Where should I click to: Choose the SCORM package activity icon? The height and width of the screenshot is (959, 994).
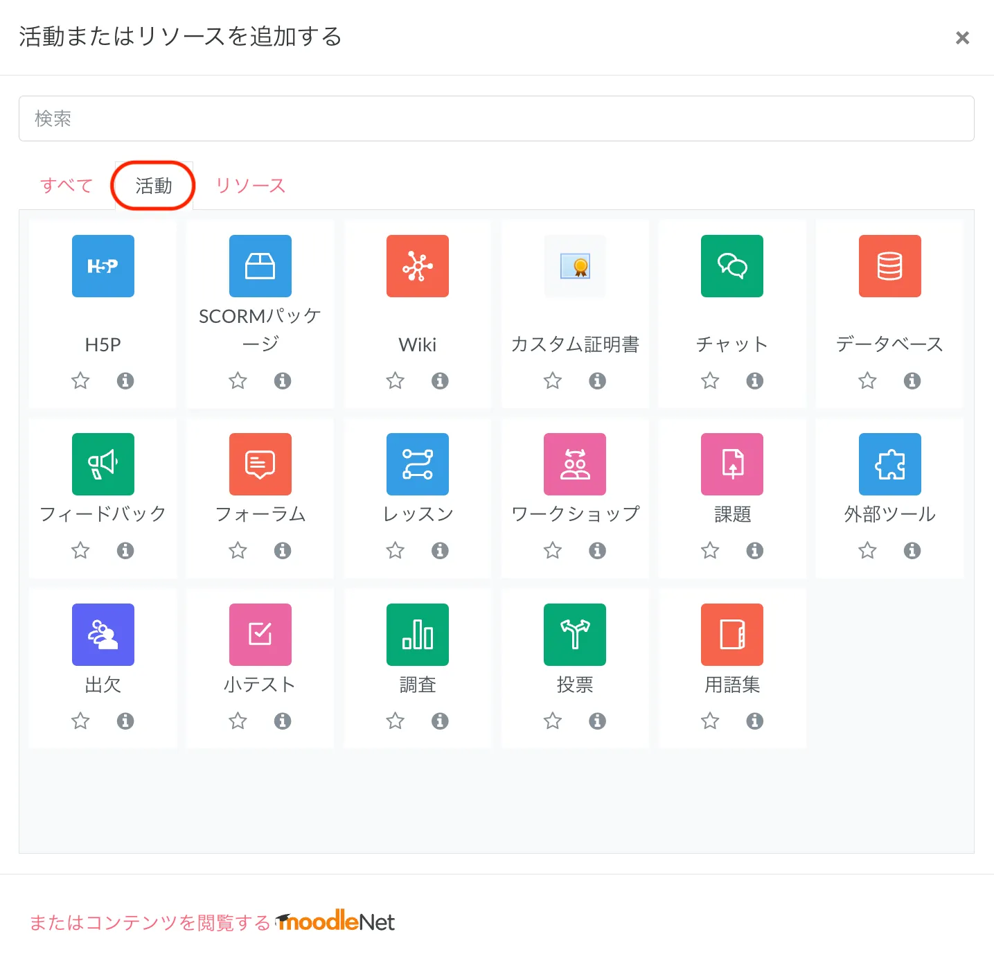coord(260,266)
